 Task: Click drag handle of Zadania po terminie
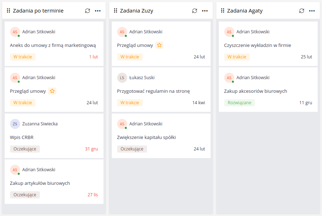(x=9, y=11)
